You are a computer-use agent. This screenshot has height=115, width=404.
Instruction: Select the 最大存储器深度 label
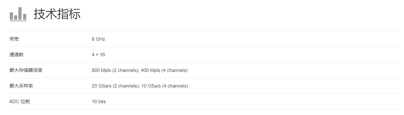26,70
